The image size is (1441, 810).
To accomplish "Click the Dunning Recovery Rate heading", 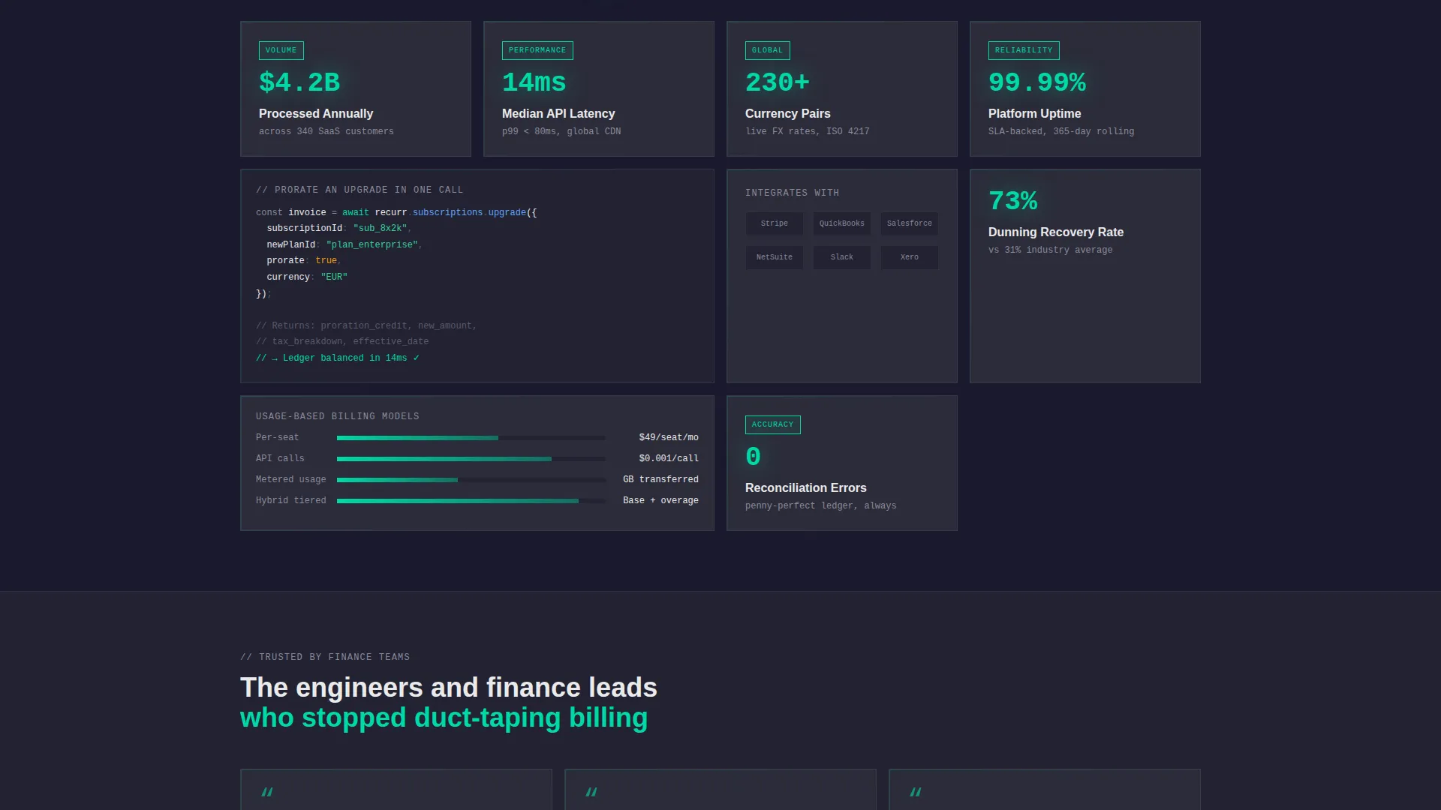I will pyautogui.click(x=1055, y=232).
